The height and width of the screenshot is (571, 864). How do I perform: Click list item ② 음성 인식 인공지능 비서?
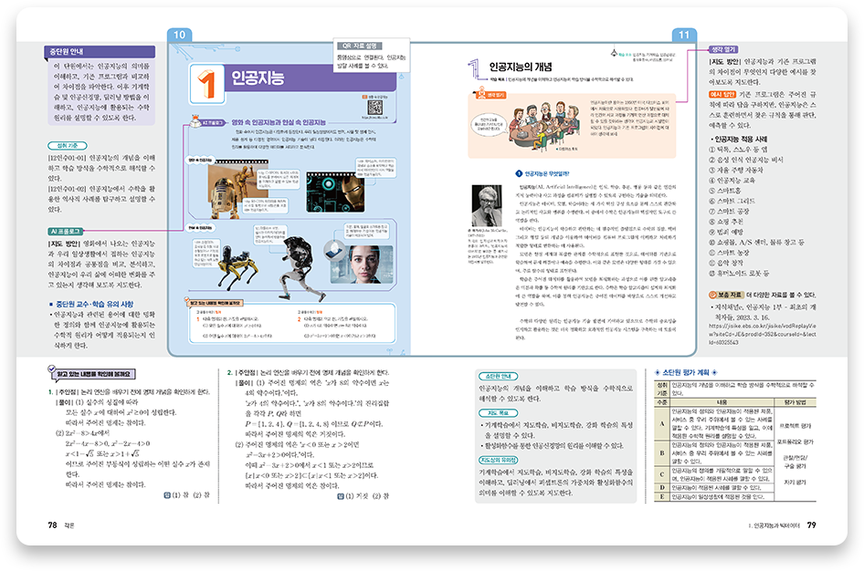tap(745, 160)
